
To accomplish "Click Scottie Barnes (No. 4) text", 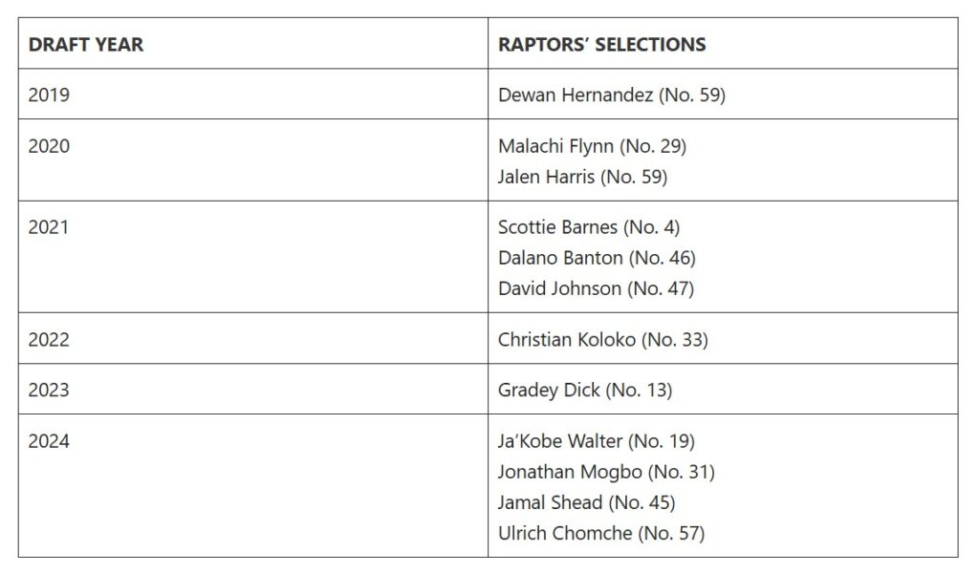I will click(589, 227).
